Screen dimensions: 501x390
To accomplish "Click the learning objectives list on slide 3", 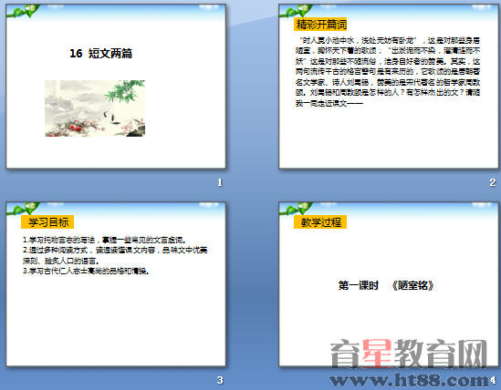I will pos(115,255).
